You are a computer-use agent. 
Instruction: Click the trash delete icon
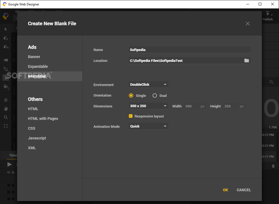tap(273, 166)
